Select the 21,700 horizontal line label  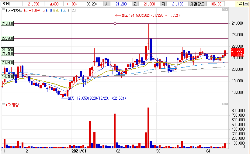7,50
